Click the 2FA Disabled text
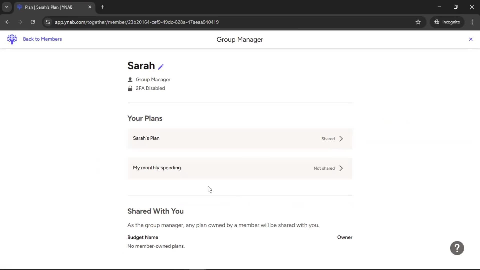Screen dimensions: 480x270 coord(150,88)
